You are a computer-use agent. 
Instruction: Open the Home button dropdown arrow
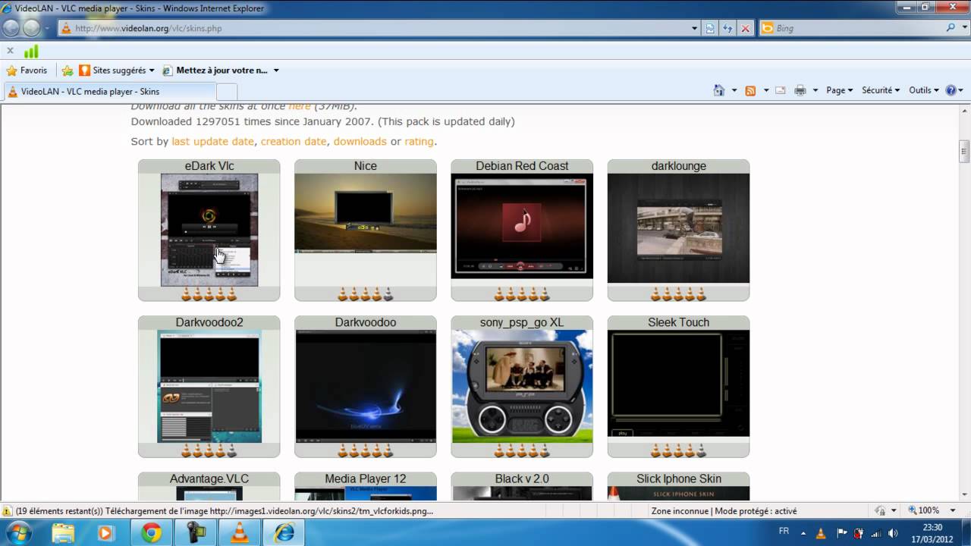734,90
